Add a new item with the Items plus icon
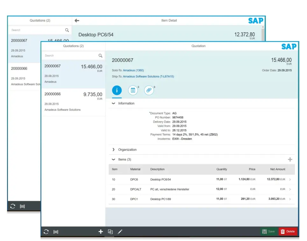Image resolution: width=307 pixels, height=241 pixels. click(x=290, y=159)
